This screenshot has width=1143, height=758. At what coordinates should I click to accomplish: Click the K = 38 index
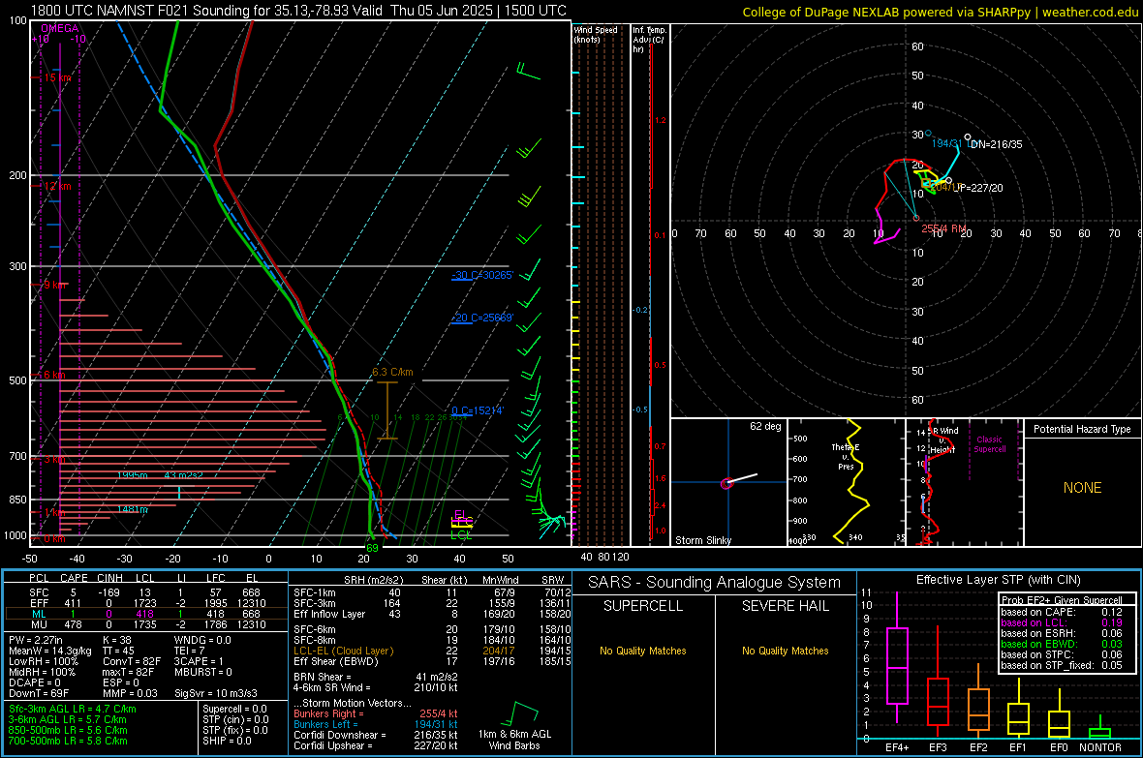coord(116,639)
